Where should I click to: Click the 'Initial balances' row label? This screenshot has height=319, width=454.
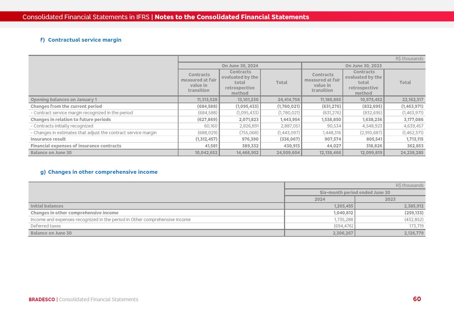47,206
